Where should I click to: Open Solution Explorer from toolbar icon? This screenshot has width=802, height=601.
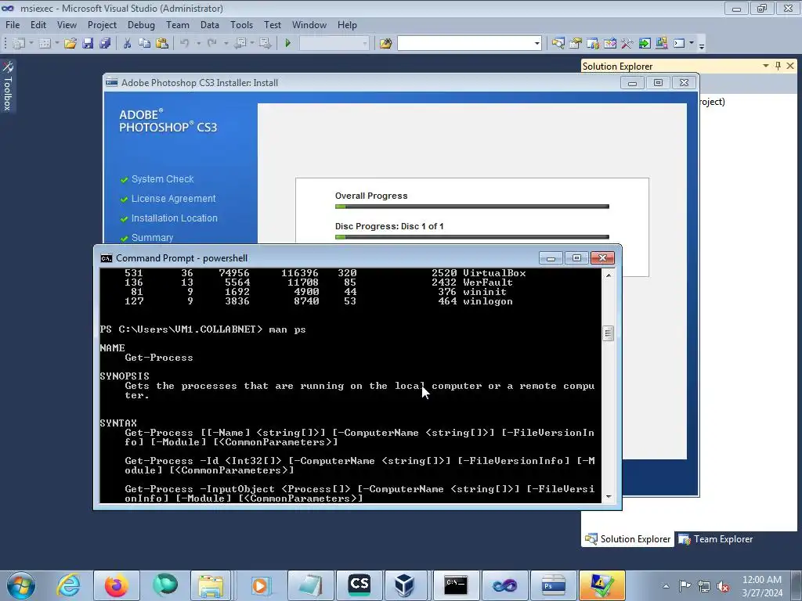(x=558, y=44)
